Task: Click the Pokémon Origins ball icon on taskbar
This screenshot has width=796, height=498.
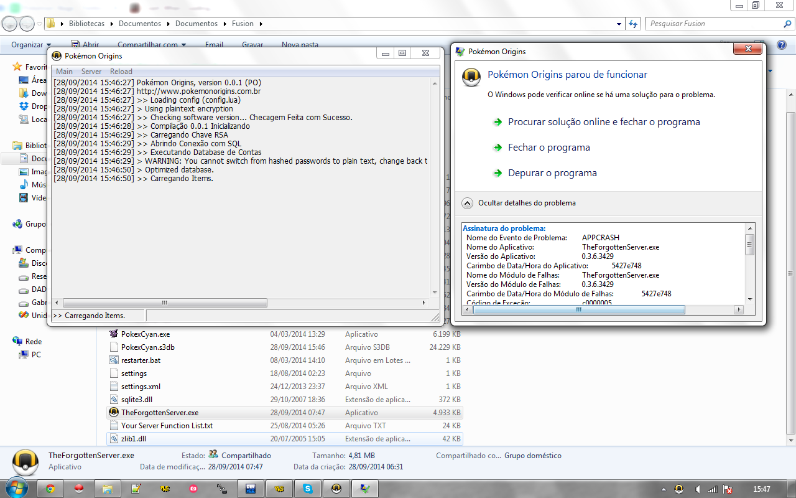Action: 336,489
